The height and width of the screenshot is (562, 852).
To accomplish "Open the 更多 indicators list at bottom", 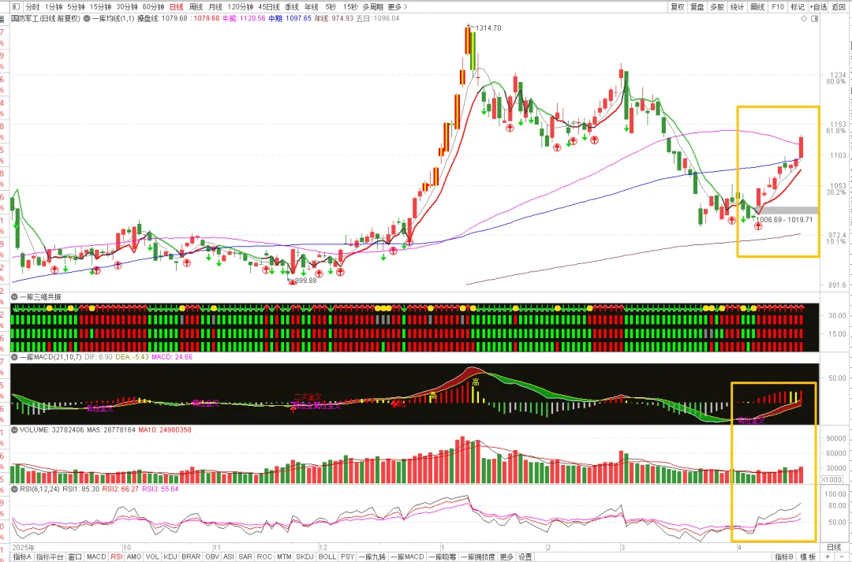I will [506, 556].
